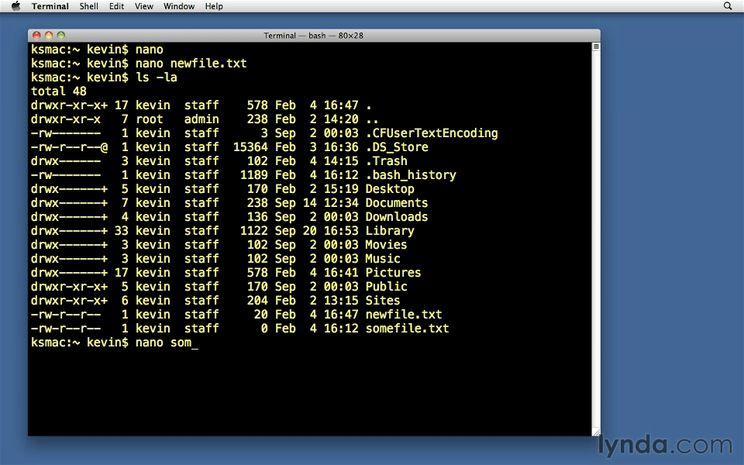Click the '.Trash' directory name
Screen dimensions: 744x465
click(x=386, y=161)
